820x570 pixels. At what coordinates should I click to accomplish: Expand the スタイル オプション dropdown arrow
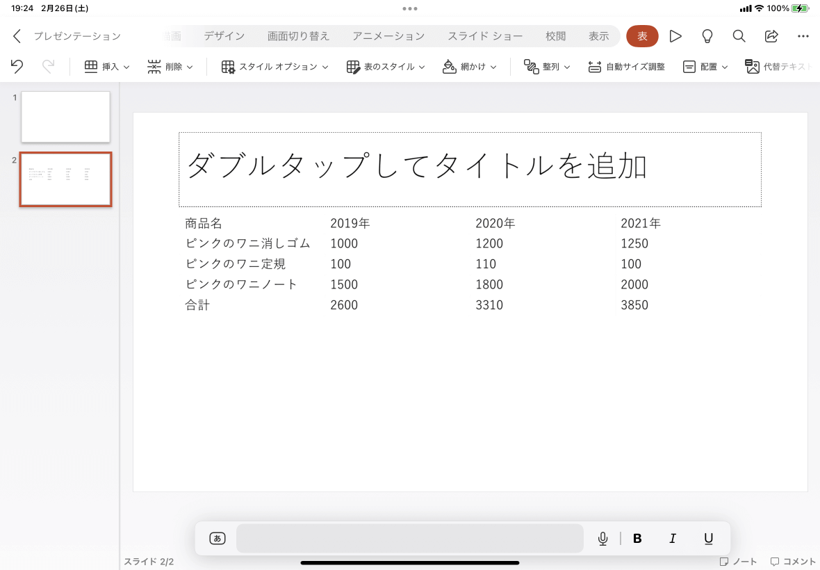325,67
